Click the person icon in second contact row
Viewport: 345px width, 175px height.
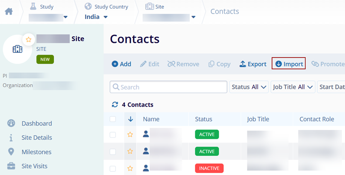[146, 151]
